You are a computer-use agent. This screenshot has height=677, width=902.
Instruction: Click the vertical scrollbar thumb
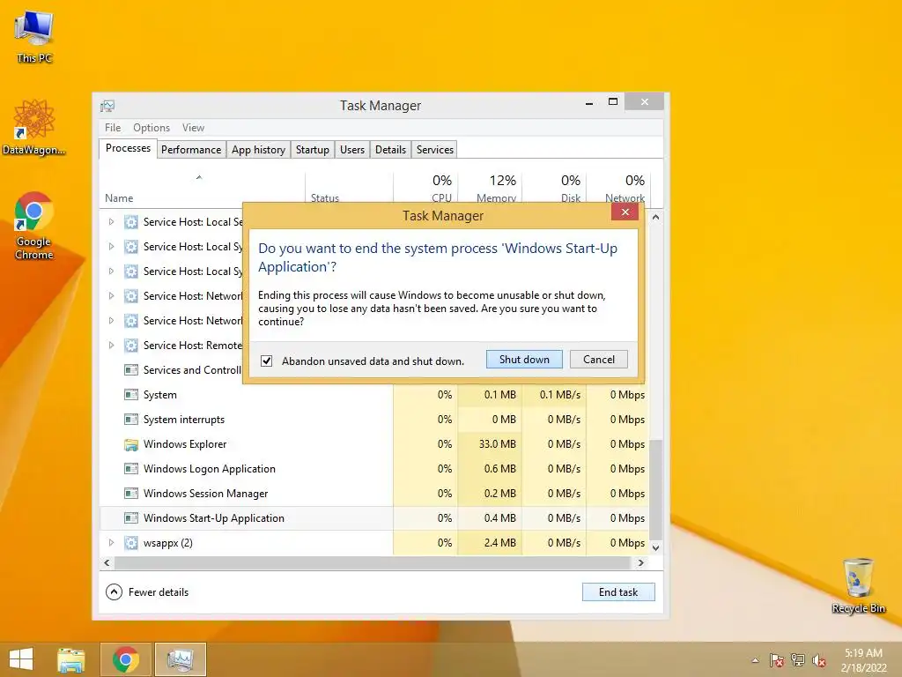click(655, 488)
